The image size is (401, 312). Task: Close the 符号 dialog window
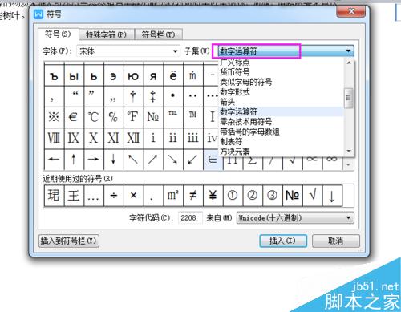[351, 11]
